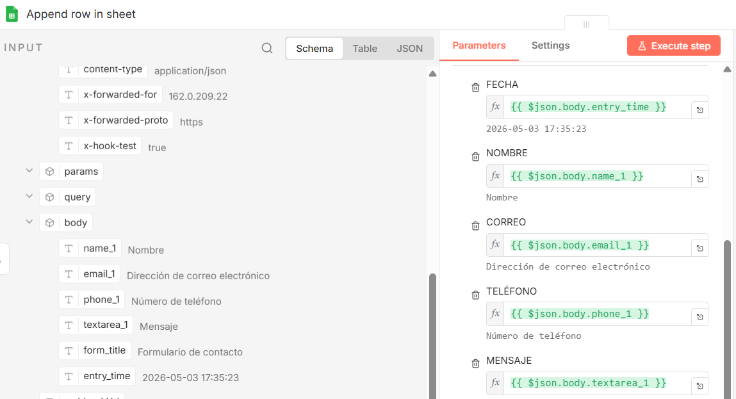
Task: Click the text-type icon beside name_1
Action: point(69,248)
